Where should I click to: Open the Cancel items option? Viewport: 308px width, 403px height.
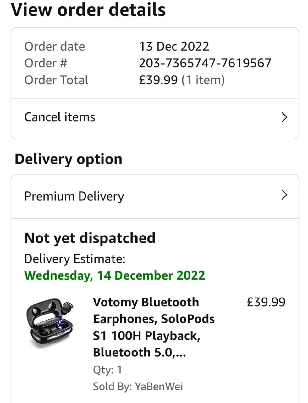click(x=60, y=117)
